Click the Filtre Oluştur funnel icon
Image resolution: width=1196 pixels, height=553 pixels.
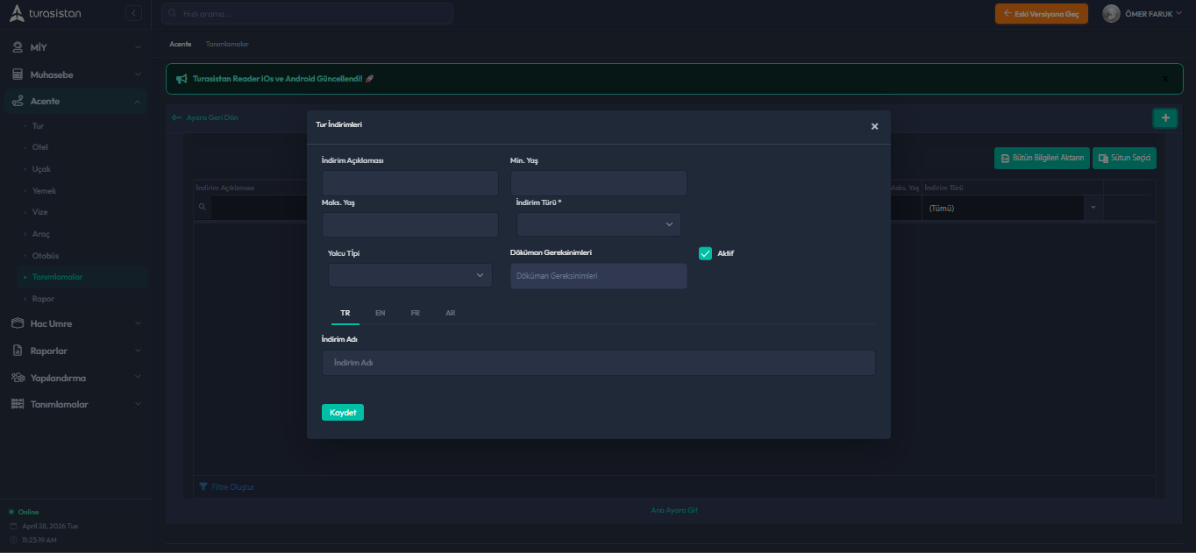[x=203, y=486]
